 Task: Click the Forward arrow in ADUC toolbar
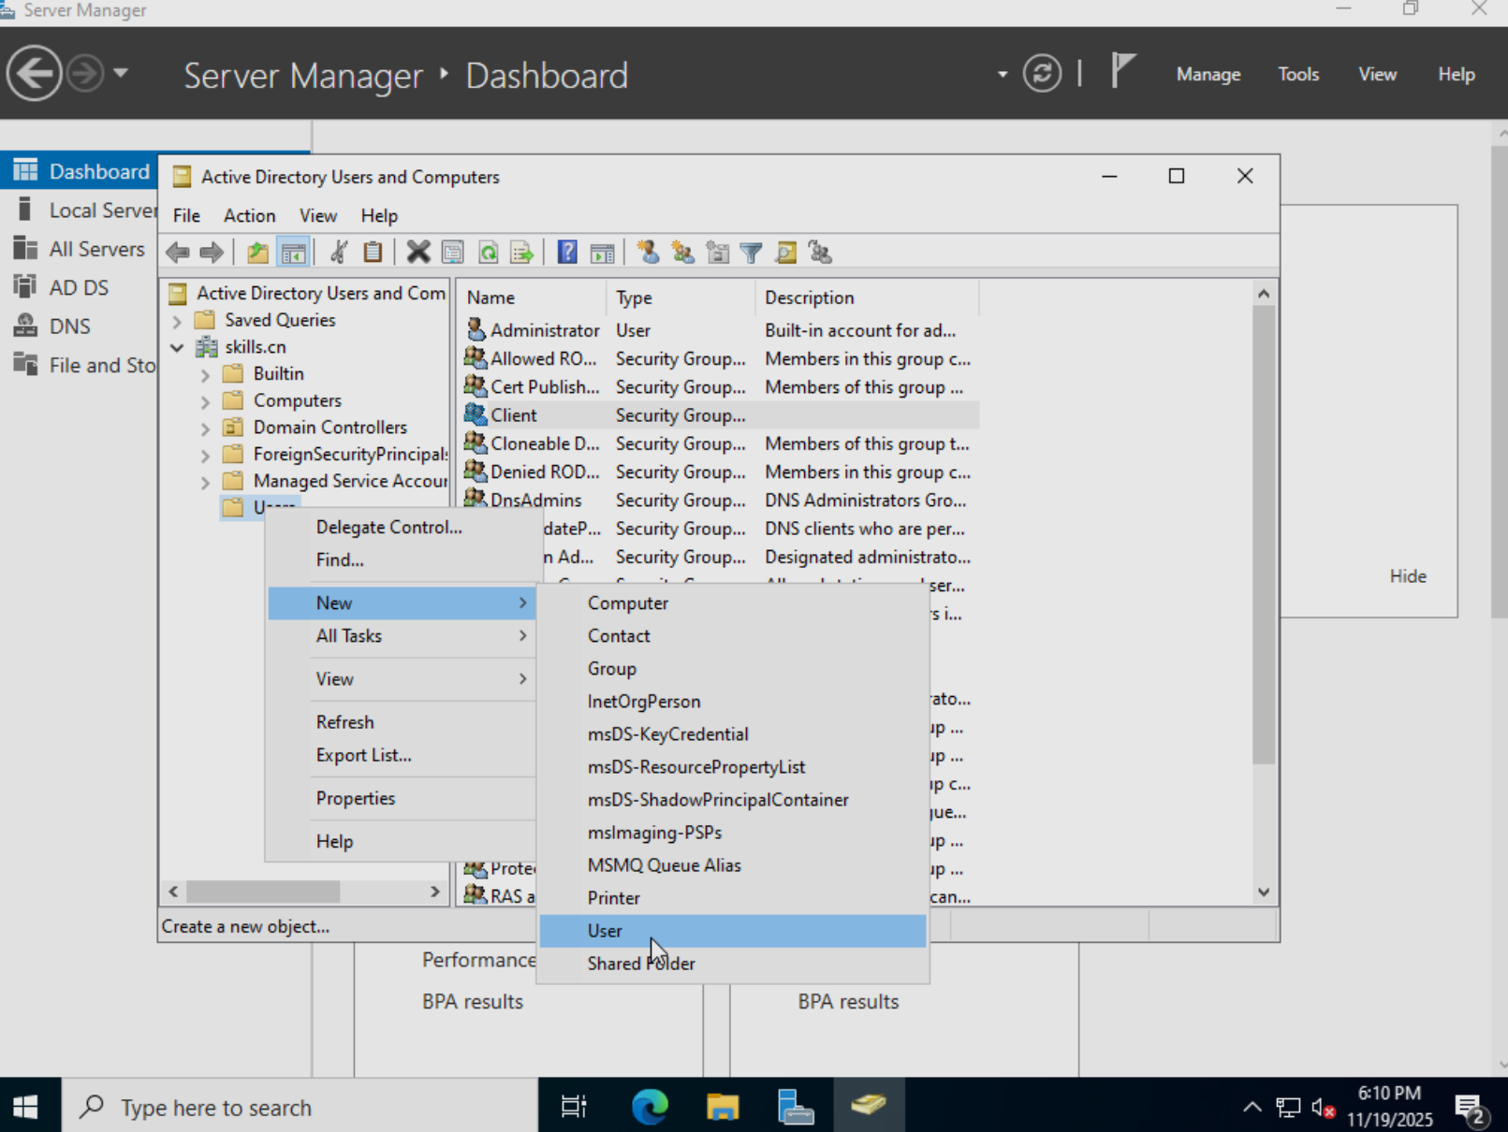[212, 253]
